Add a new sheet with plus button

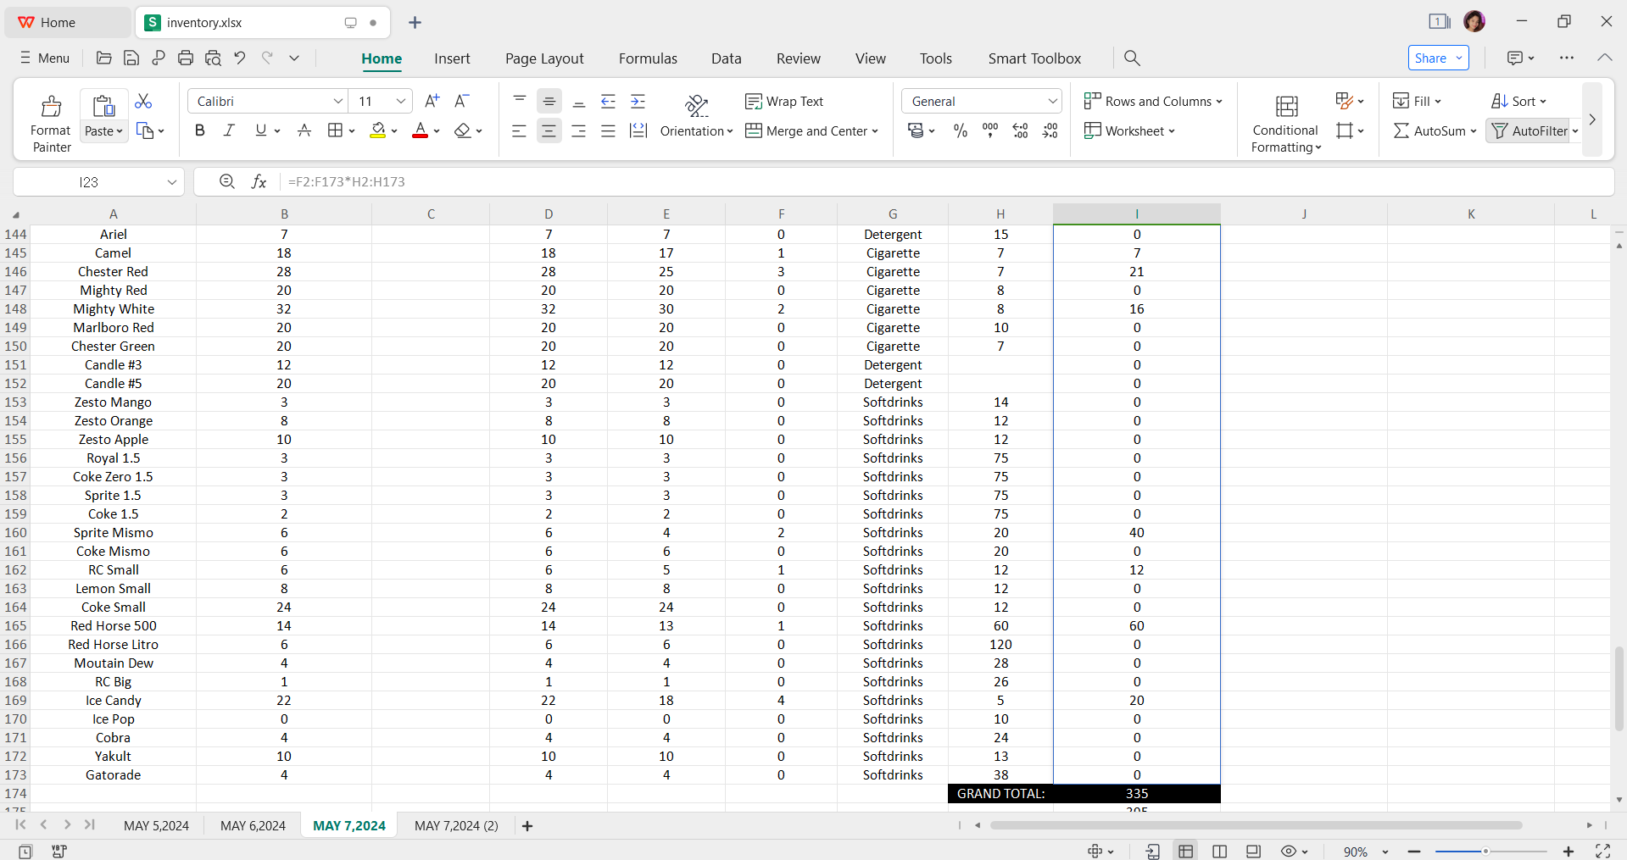pos(527,825)
